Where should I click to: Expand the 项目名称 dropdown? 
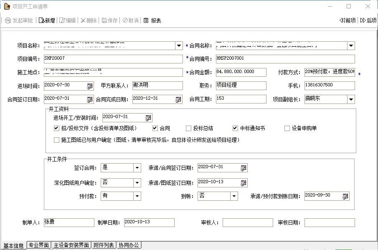click(179, 46)
